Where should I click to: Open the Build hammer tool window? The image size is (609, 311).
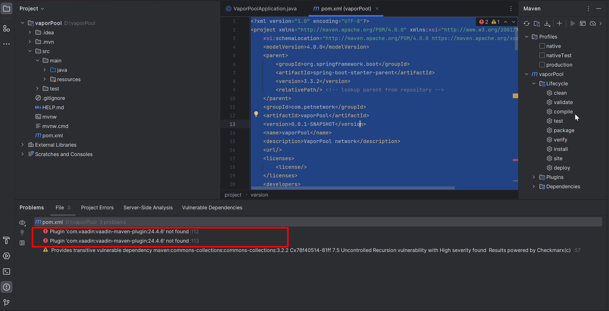click(x=7, y=240)
